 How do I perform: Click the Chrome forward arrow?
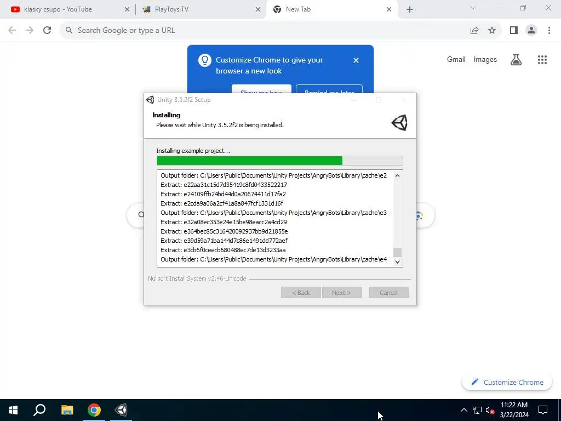(x=30, y=31)
